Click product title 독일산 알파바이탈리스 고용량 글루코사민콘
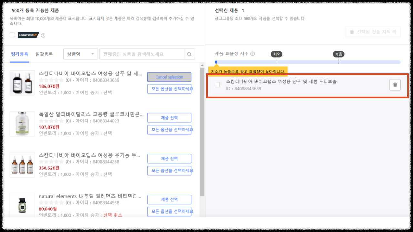 (91, 114)
